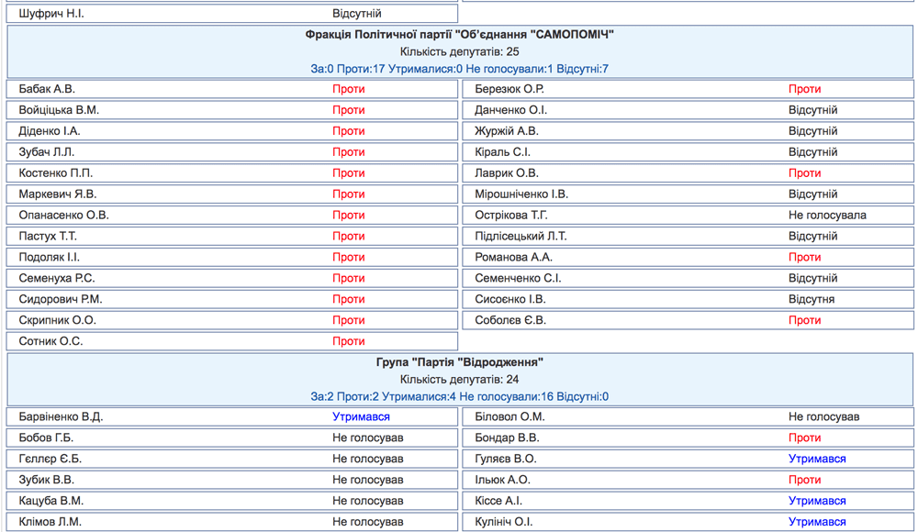Click the name "Маркевич Я.В."
The height and width of the screenshot is (532, 918).
pos(57,194)
